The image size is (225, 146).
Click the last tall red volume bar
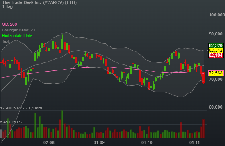(203, 129)
